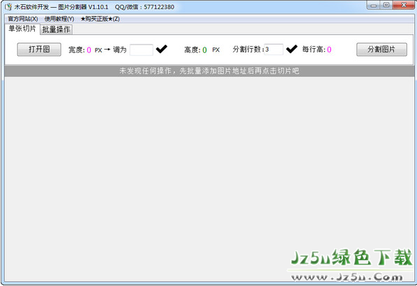This screenshot has width=417, height=286.
Task: Click the 每行高 value 0
Action: (x=329, y=50)
